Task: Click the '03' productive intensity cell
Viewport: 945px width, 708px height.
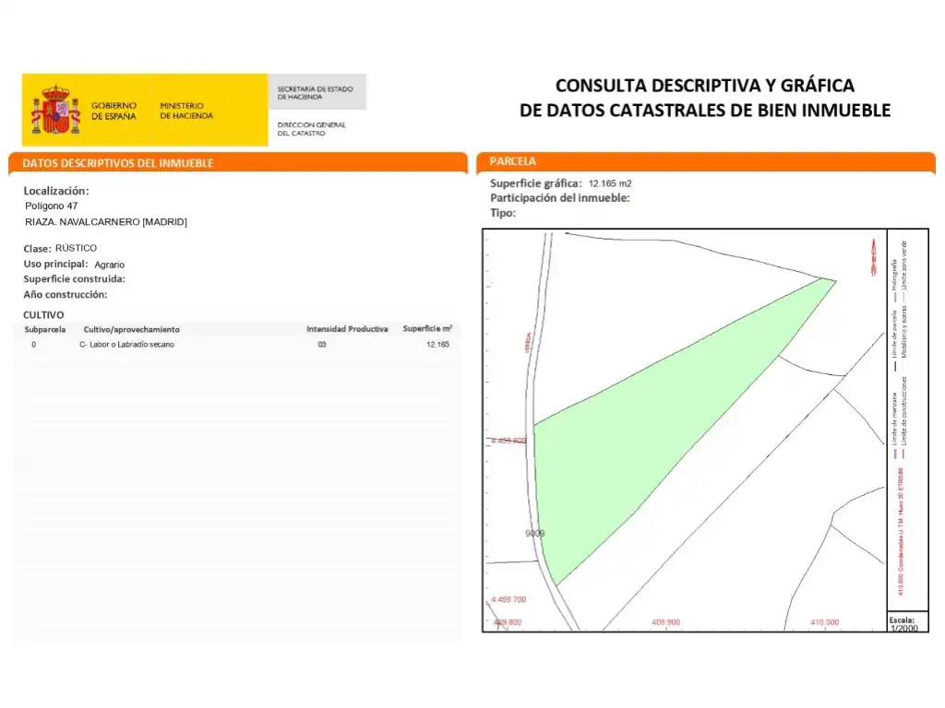Action: coord(322,345)
